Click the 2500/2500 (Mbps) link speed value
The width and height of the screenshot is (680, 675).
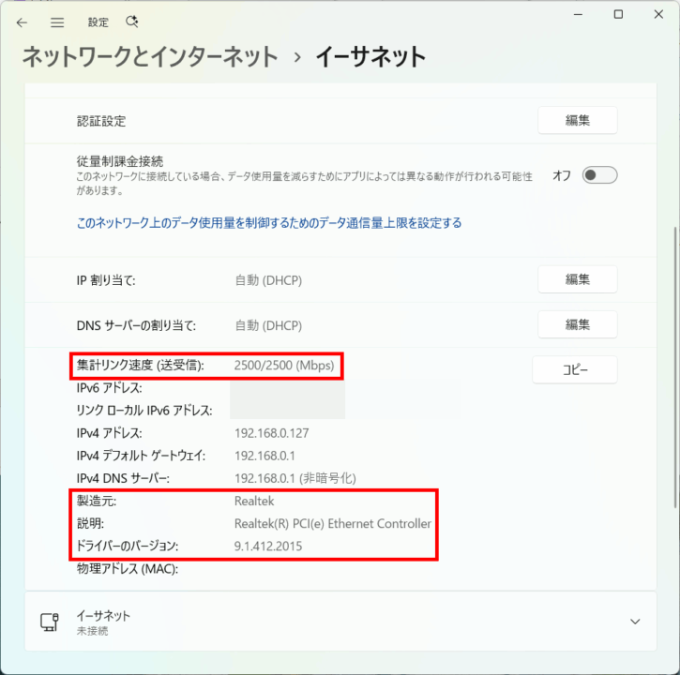coord(283,366)
